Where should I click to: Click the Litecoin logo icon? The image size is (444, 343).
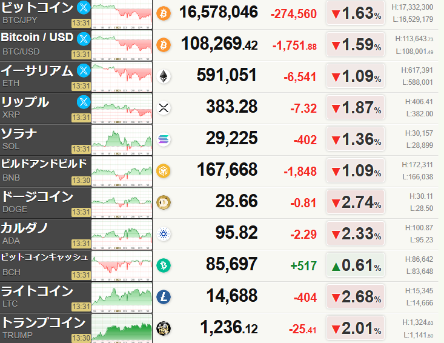click(x=164, y=297)
